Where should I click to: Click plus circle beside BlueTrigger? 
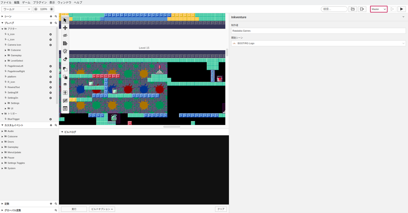(x=51, y=119)
